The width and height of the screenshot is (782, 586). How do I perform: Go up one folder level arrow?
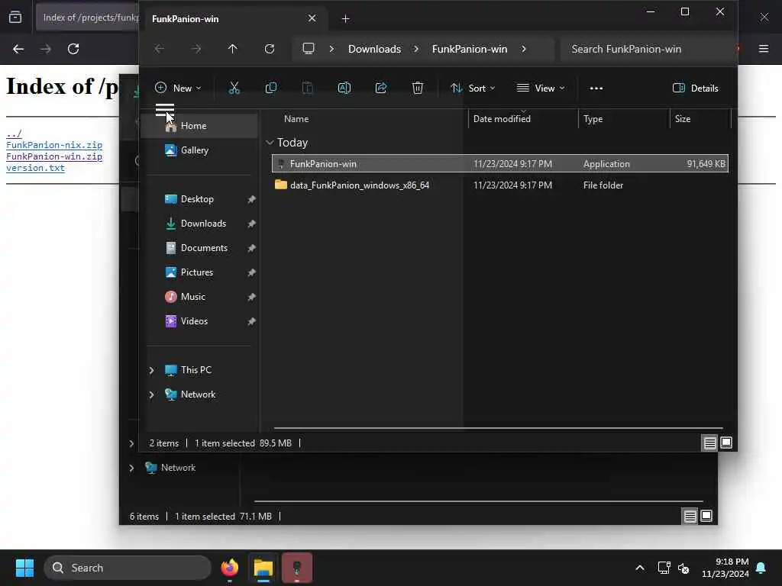[x=232, y=49]
